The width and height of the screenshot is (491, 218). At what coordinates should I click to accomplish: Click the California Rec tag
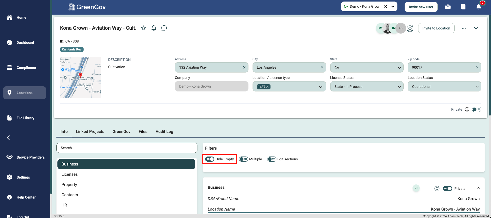coord(72,49)
